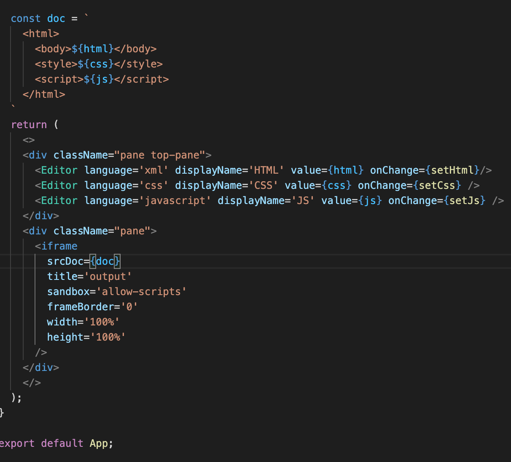Click language='javascript' attribute value

coord(175,201)
